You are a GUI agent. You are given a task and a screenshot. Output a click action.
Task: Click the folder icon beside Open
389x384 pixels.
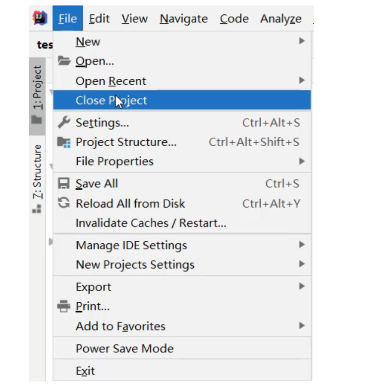pyautogui.click(x=64, y=61)
